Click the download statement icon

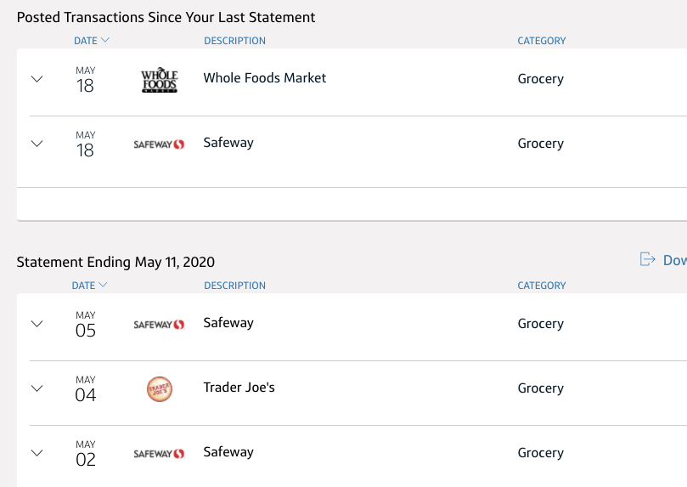click(648, 259)
